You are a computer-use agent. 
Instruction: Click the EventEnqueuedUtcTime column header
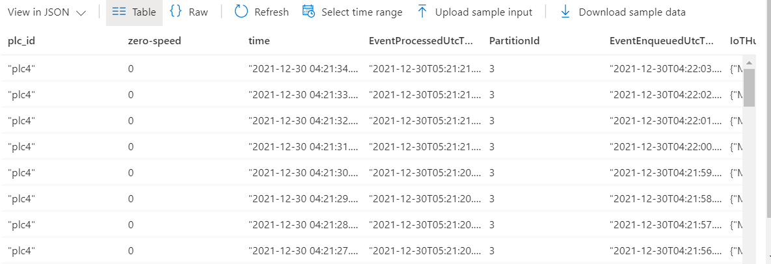(x=661, y=41)
